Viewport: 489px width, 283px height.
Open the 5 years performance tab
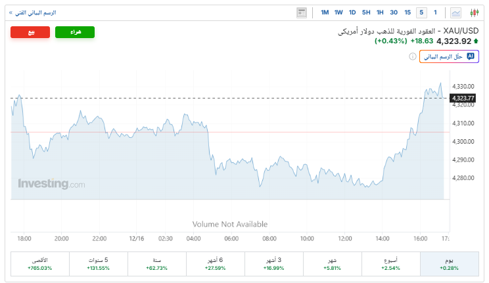click(99, 264)
